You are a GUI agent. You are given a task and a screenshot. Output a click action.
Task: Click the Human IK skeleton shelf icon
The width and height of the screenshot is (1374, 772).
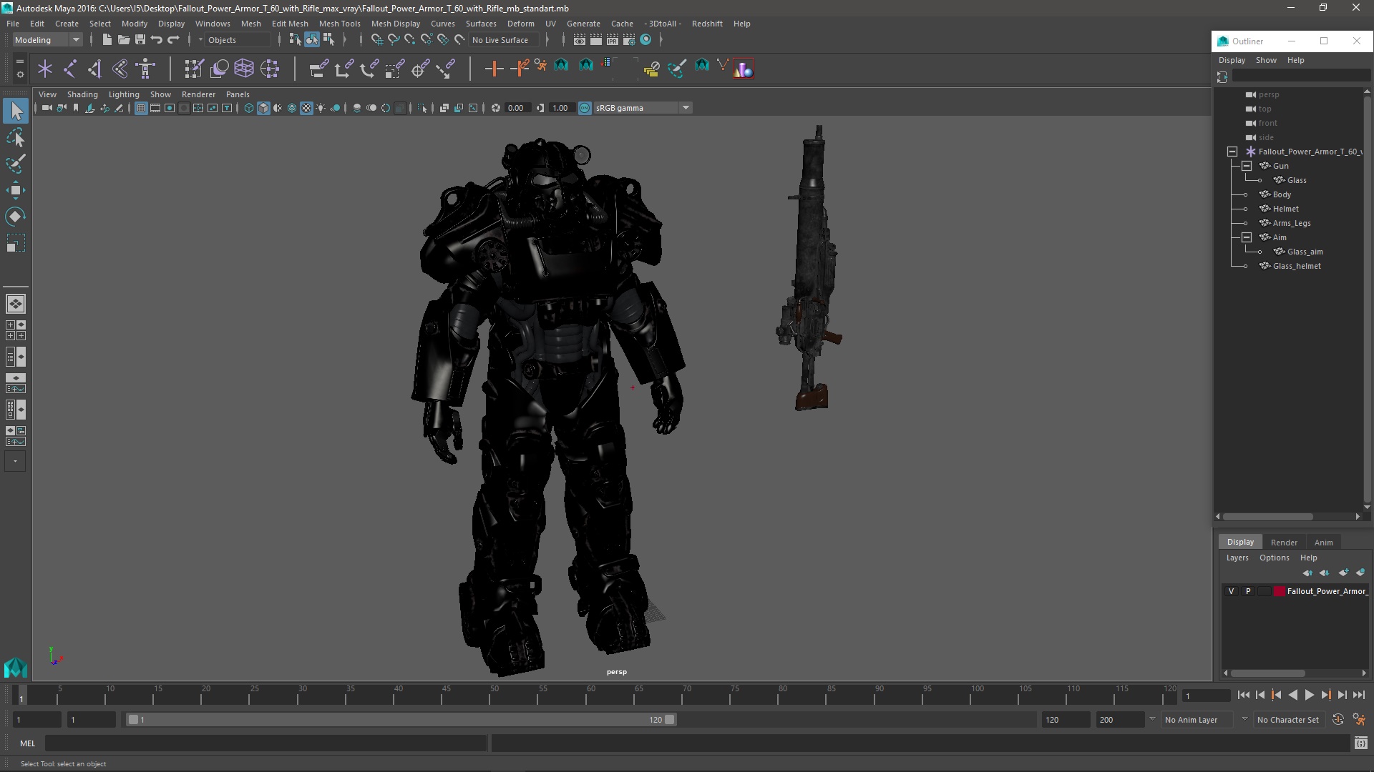coord(146,69)
